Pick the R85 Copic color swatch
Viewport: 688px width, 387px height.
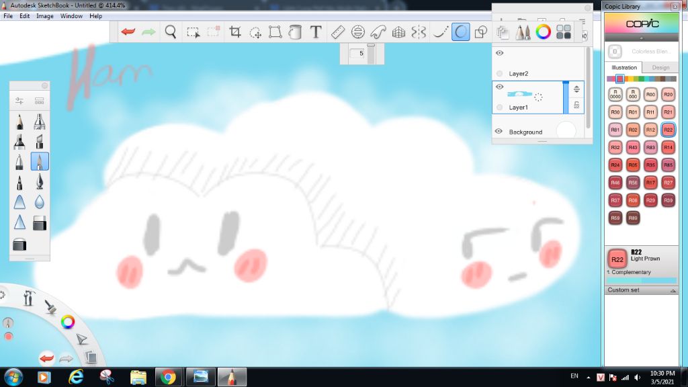click(x=669, y=165)
